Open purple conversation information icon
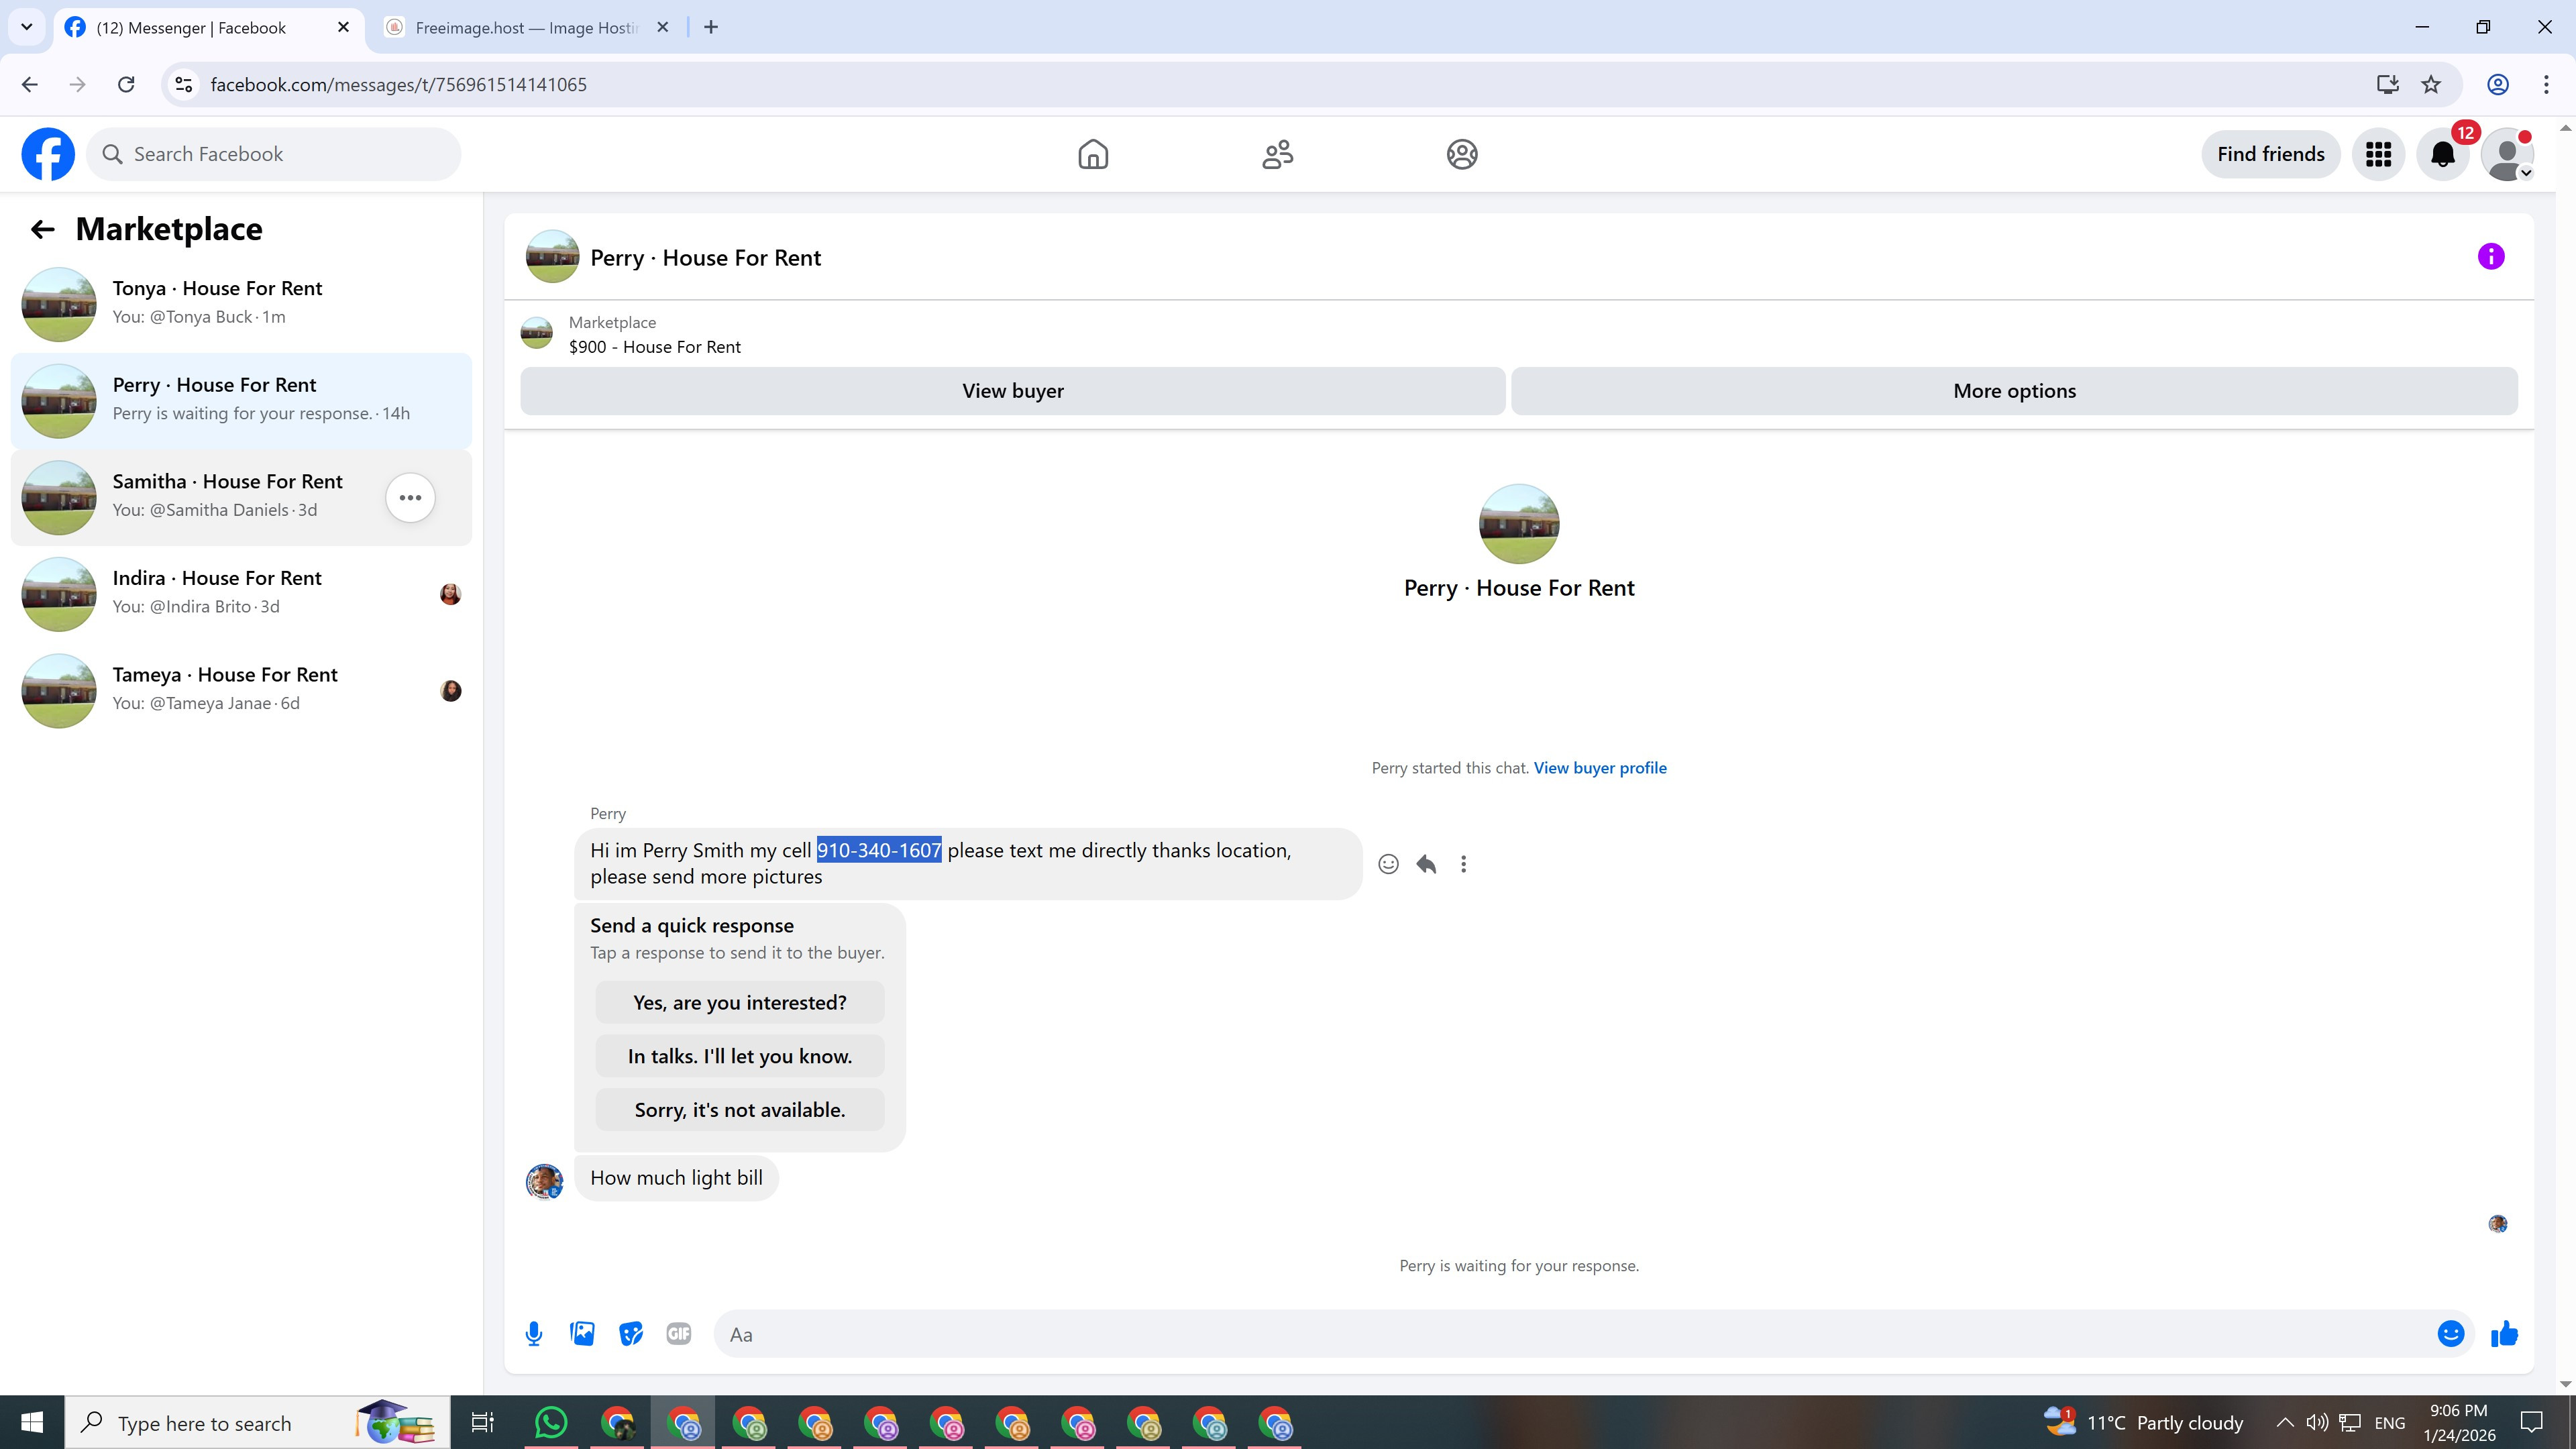 [2490, 257]
